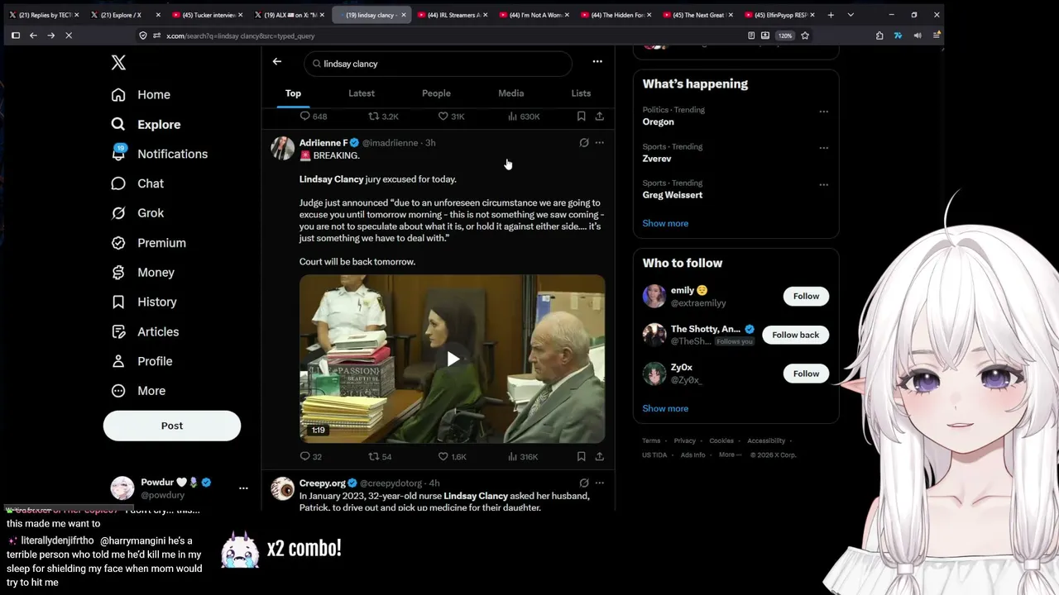Click the X logo in the sidebar
This screenshot has width=1059, height=595.
(x=118, y=63)
